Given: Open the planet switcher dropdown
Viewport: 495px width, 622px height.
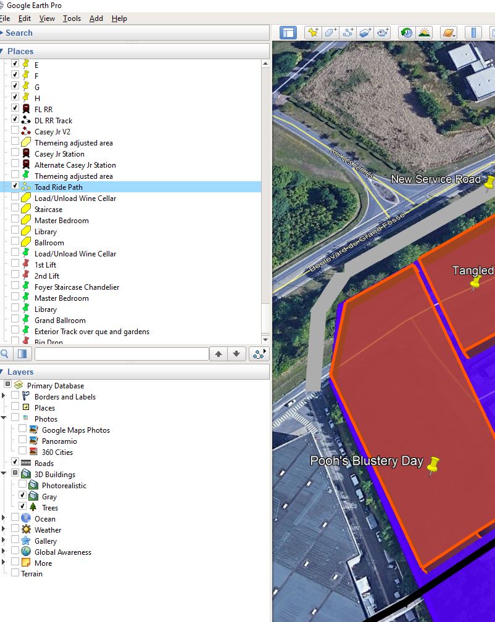Looking at the screenshot, I should click(x=449, y=33).
